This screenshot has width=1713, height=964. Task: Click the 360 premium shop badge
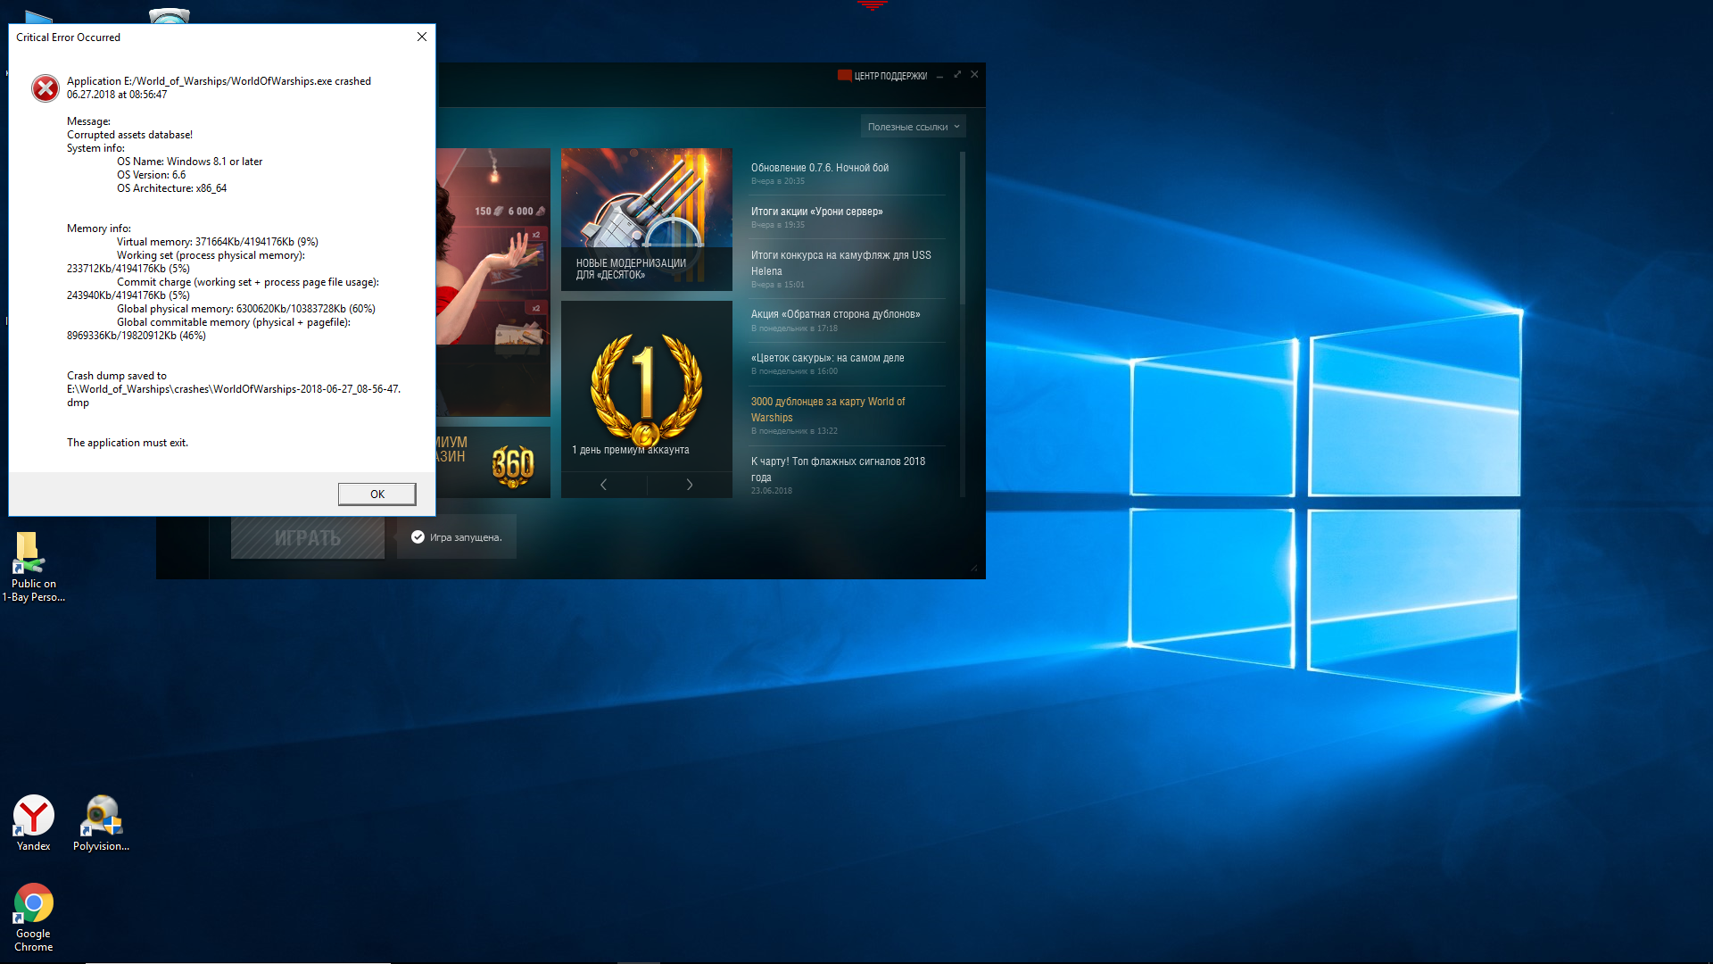tap(513, 465)
